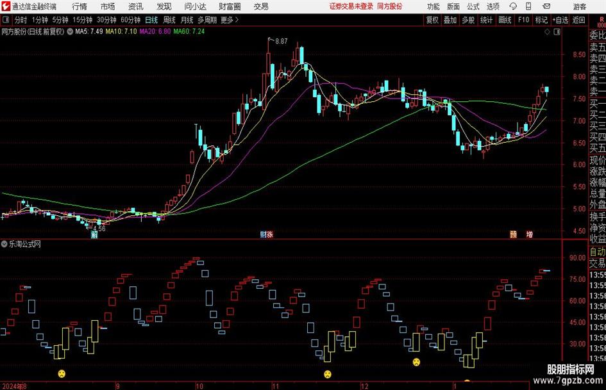Click the Tongdaxin app logo icon
This screenshot has width=606, height=390.
pos(6,6)
